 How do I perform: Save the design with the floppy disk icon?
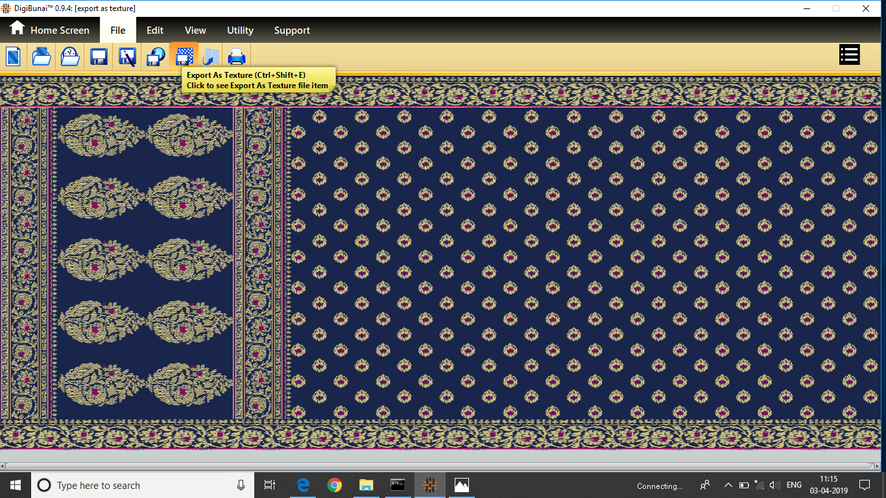(99, 56)
